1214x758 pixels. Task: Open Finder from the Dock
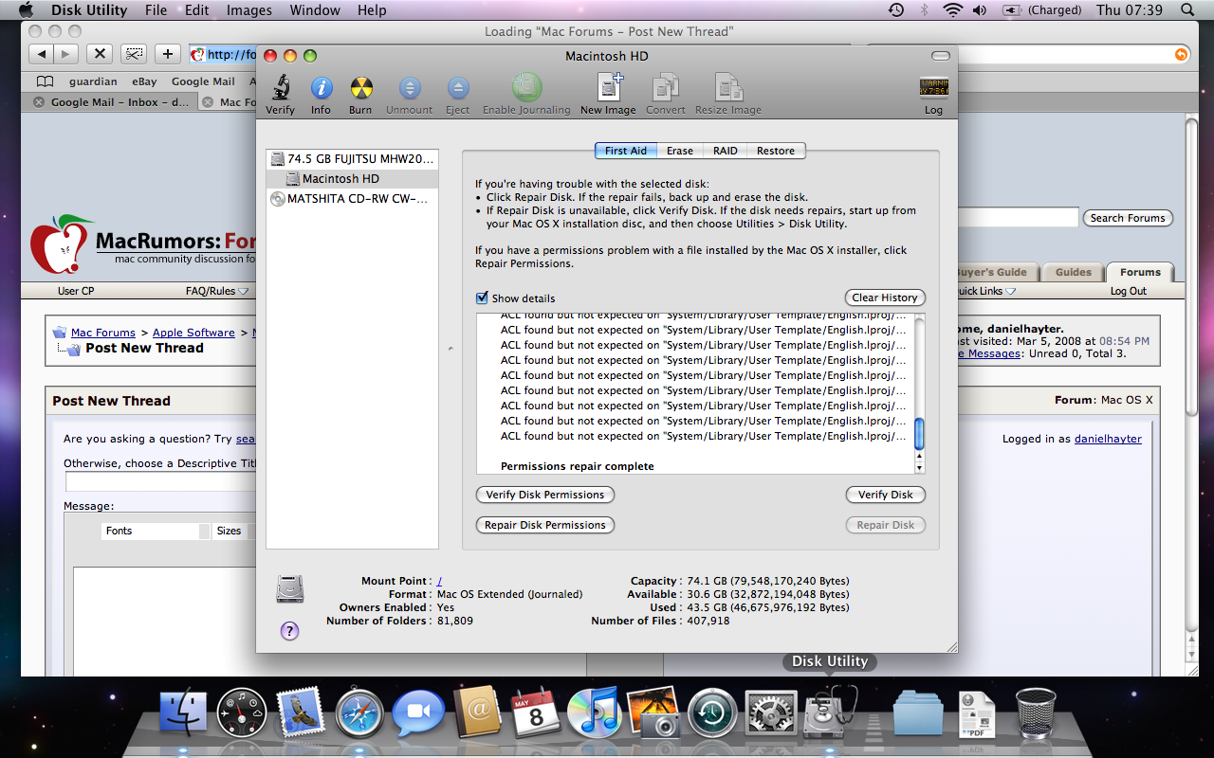(184, 712)
